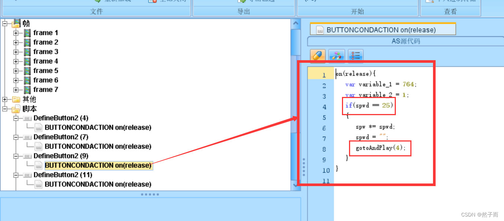This screenshot has height=221, width=504.
Task: Click the list-view icon in the AS toolbar
Action: coord(356,56)
